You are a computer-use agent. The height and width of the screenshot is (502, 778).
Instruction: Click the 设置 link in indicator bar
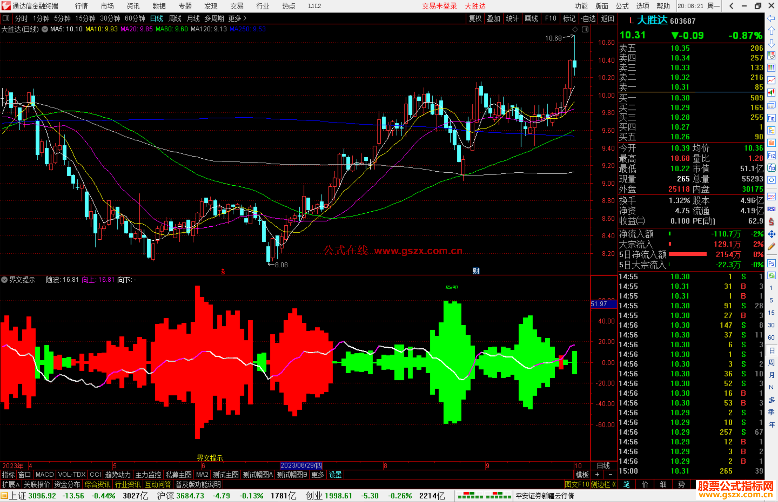pos(335,475)
